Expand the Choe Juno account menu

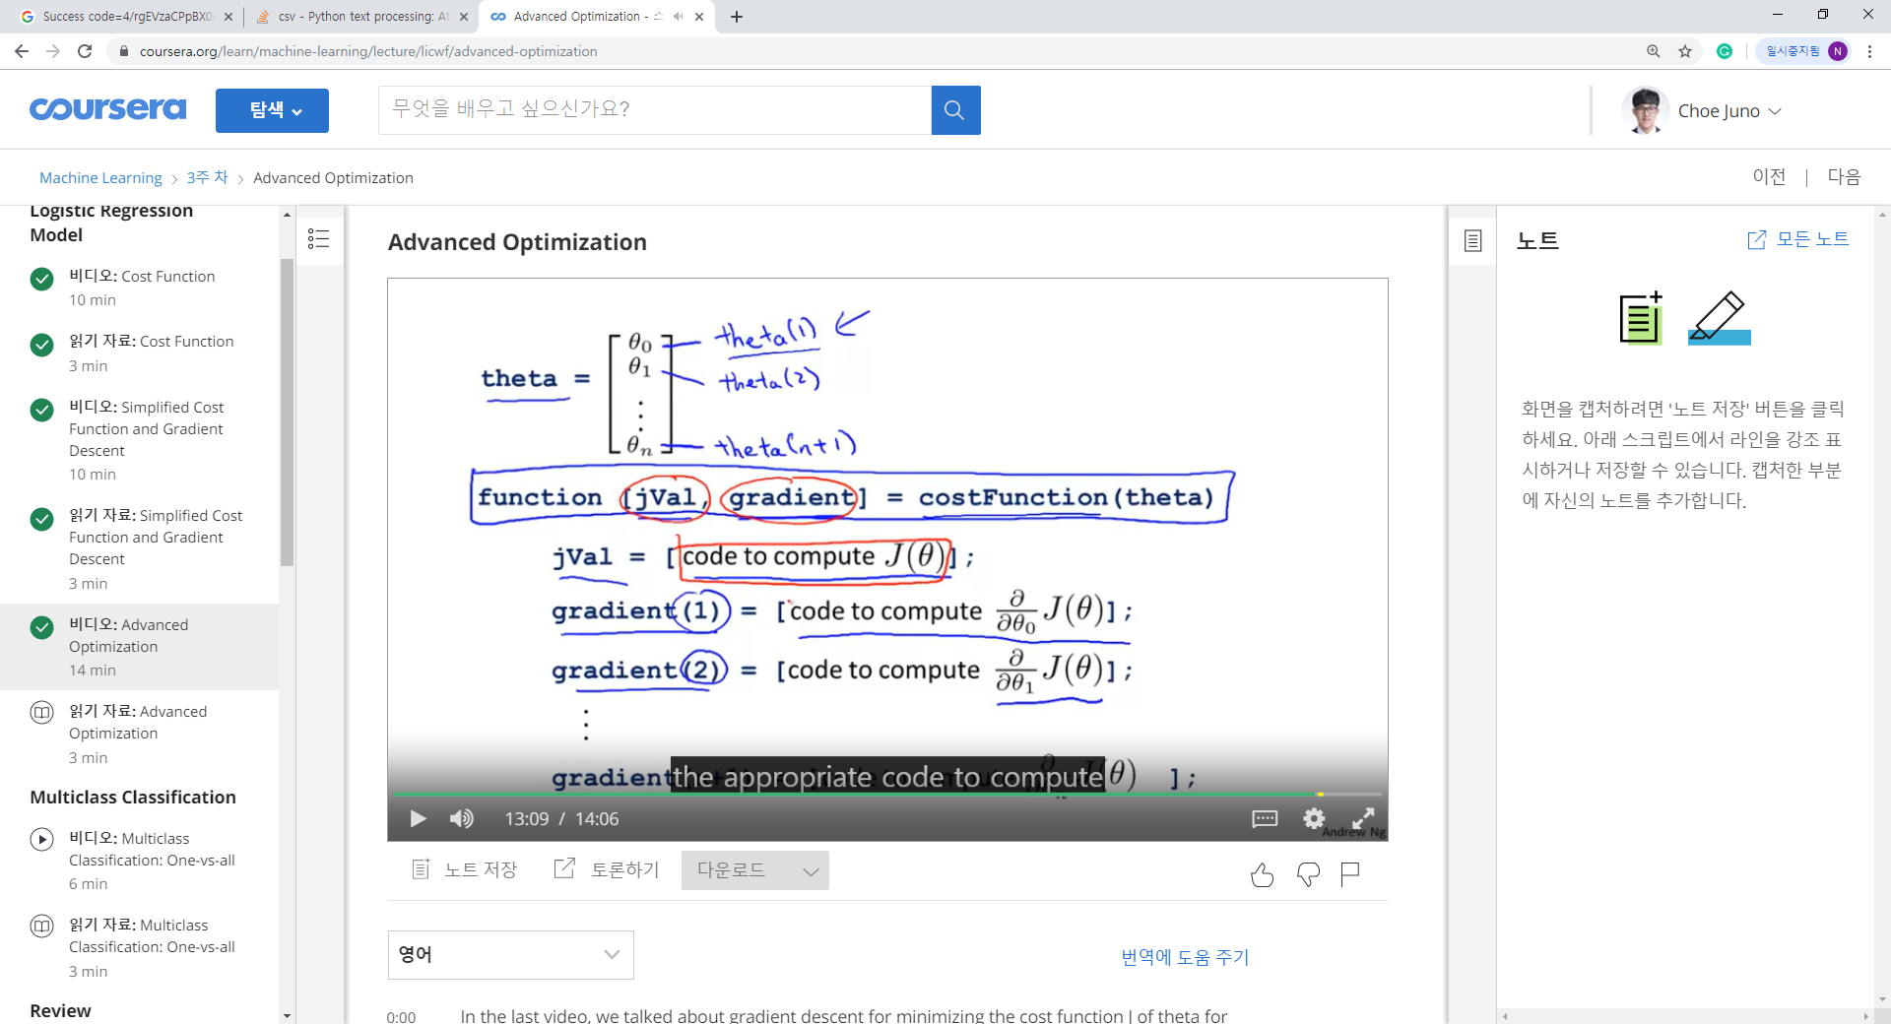(x=1729, y=111)
